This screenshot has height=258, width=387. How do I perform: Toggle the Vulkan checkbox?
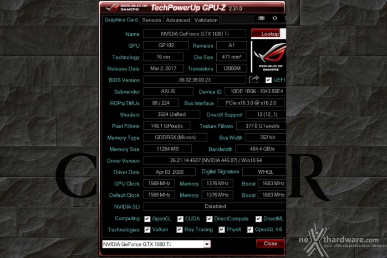(147, 230)
